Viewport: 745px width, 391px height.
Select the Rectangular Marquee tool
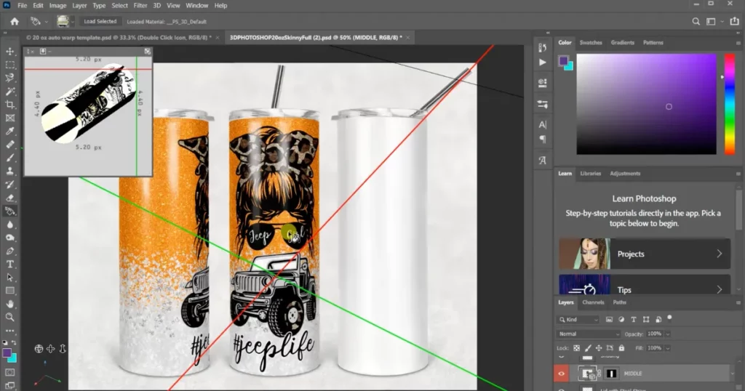(x=10, y=65)
